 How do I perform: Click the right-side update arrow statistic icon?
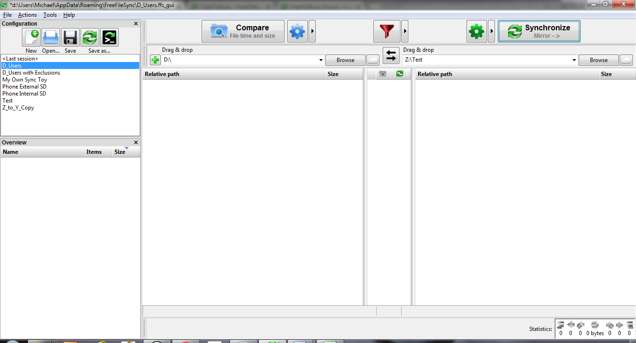point(620,325)
